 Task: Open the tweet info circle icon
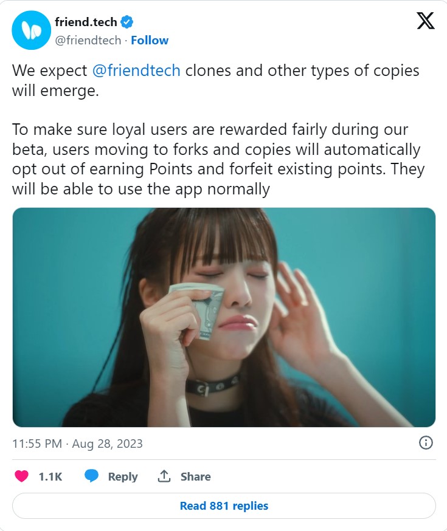426,443
